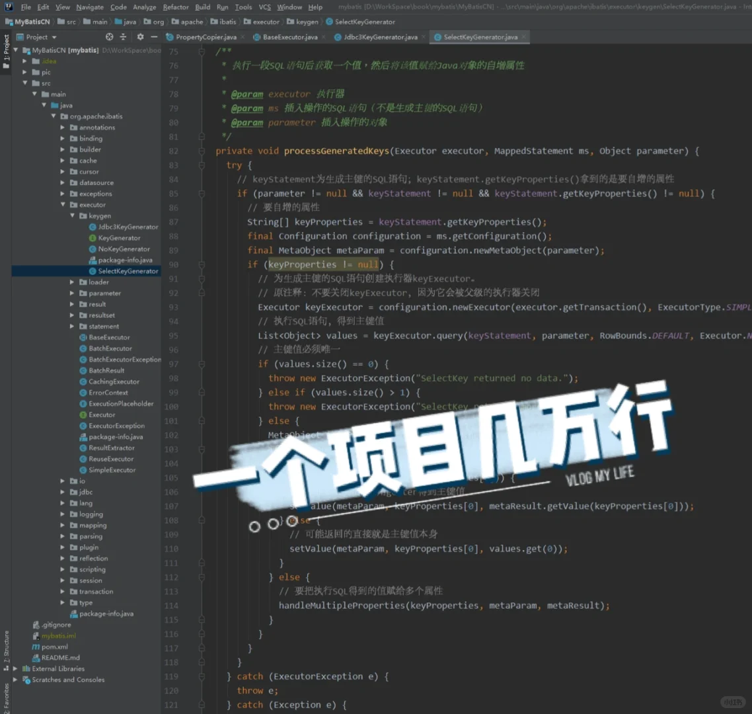The image size is (752, 714).
Task: Collapse the MyBatisCN project root
Action: click(x=16, y=50)
